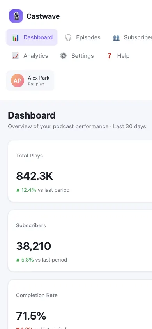This screenshot has width=152, height=329.
Task: Open the Episodes nav item
Action: 83,37
